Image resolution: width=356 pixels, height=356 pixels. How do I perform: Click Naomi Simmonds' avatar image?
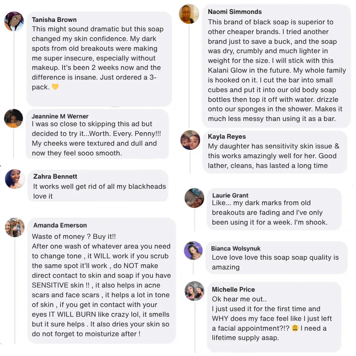click(189, 14)
